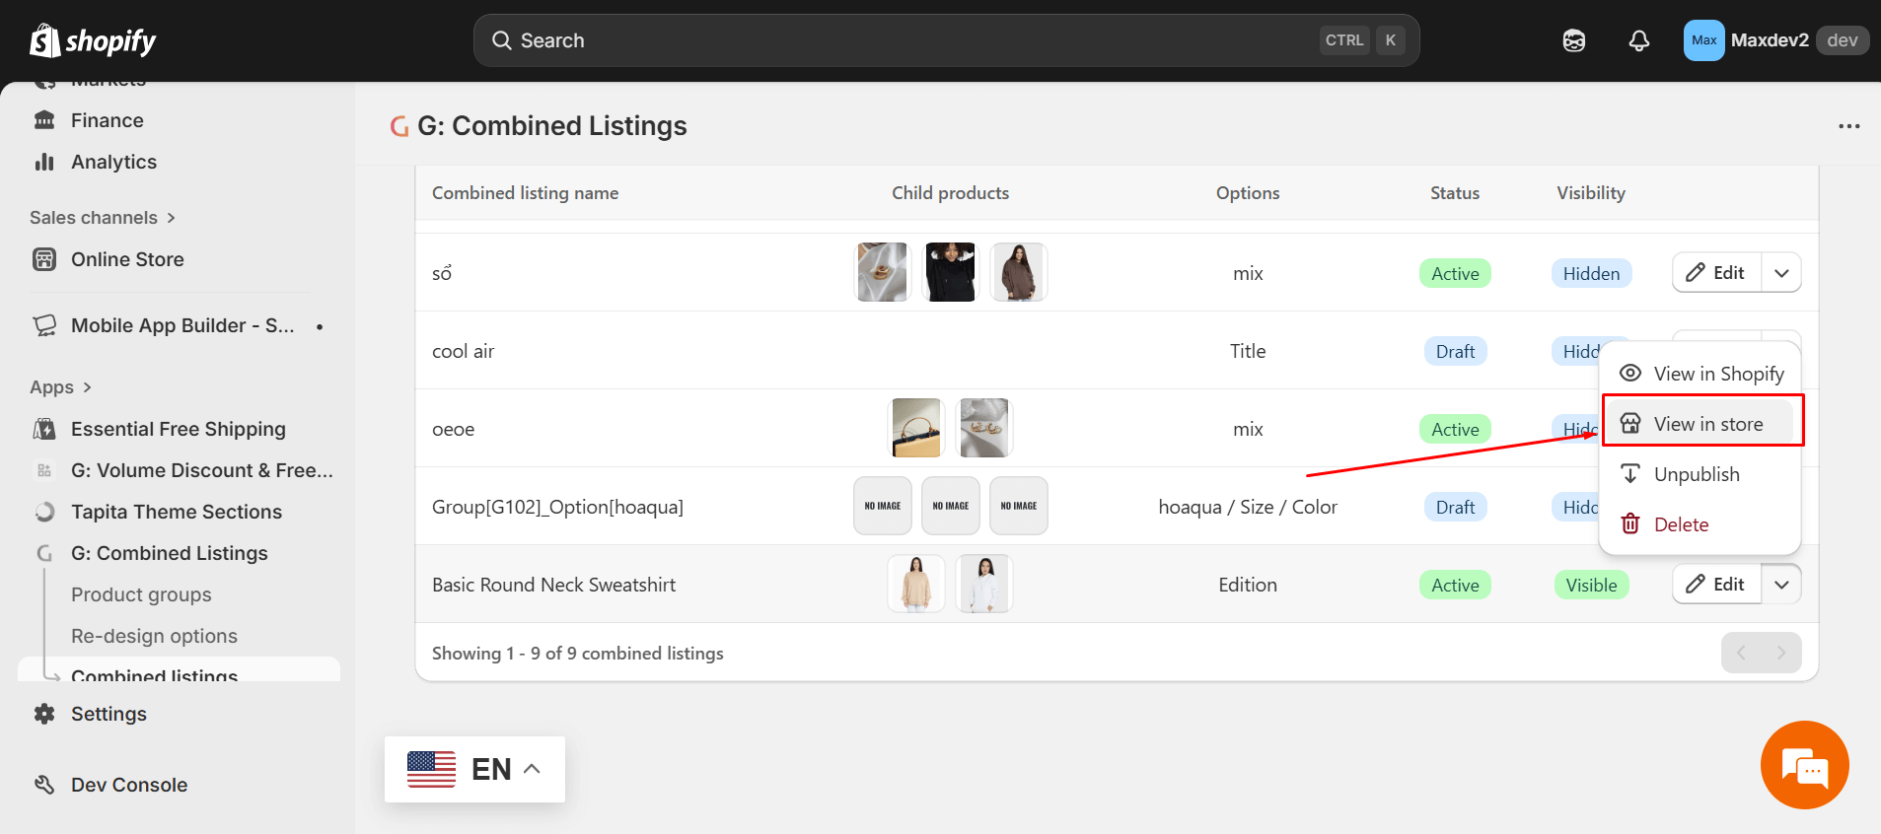Click the Mobile App Builder icon
Screen dimensions: 1881x834
click(x=44, y=325)
